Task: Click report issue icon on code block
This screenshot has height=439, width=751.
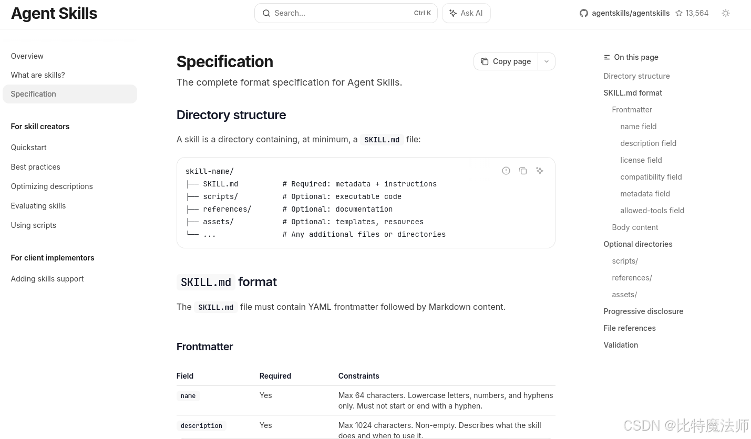Action: (506, 171)
